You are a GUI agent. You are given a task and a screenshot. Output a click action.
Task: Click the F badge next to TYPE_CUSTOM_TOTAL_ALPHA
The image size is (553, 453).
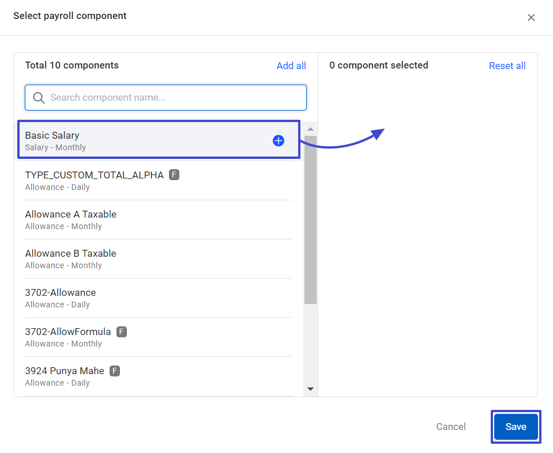[x=174, y=174]
